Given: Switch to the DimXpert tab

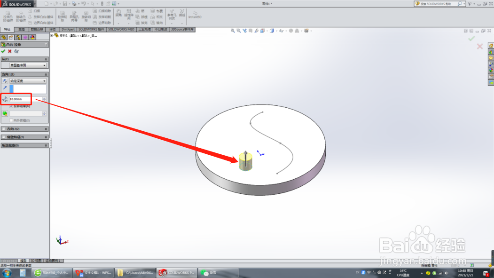Looking at the screenshot, I should (68, 29).
